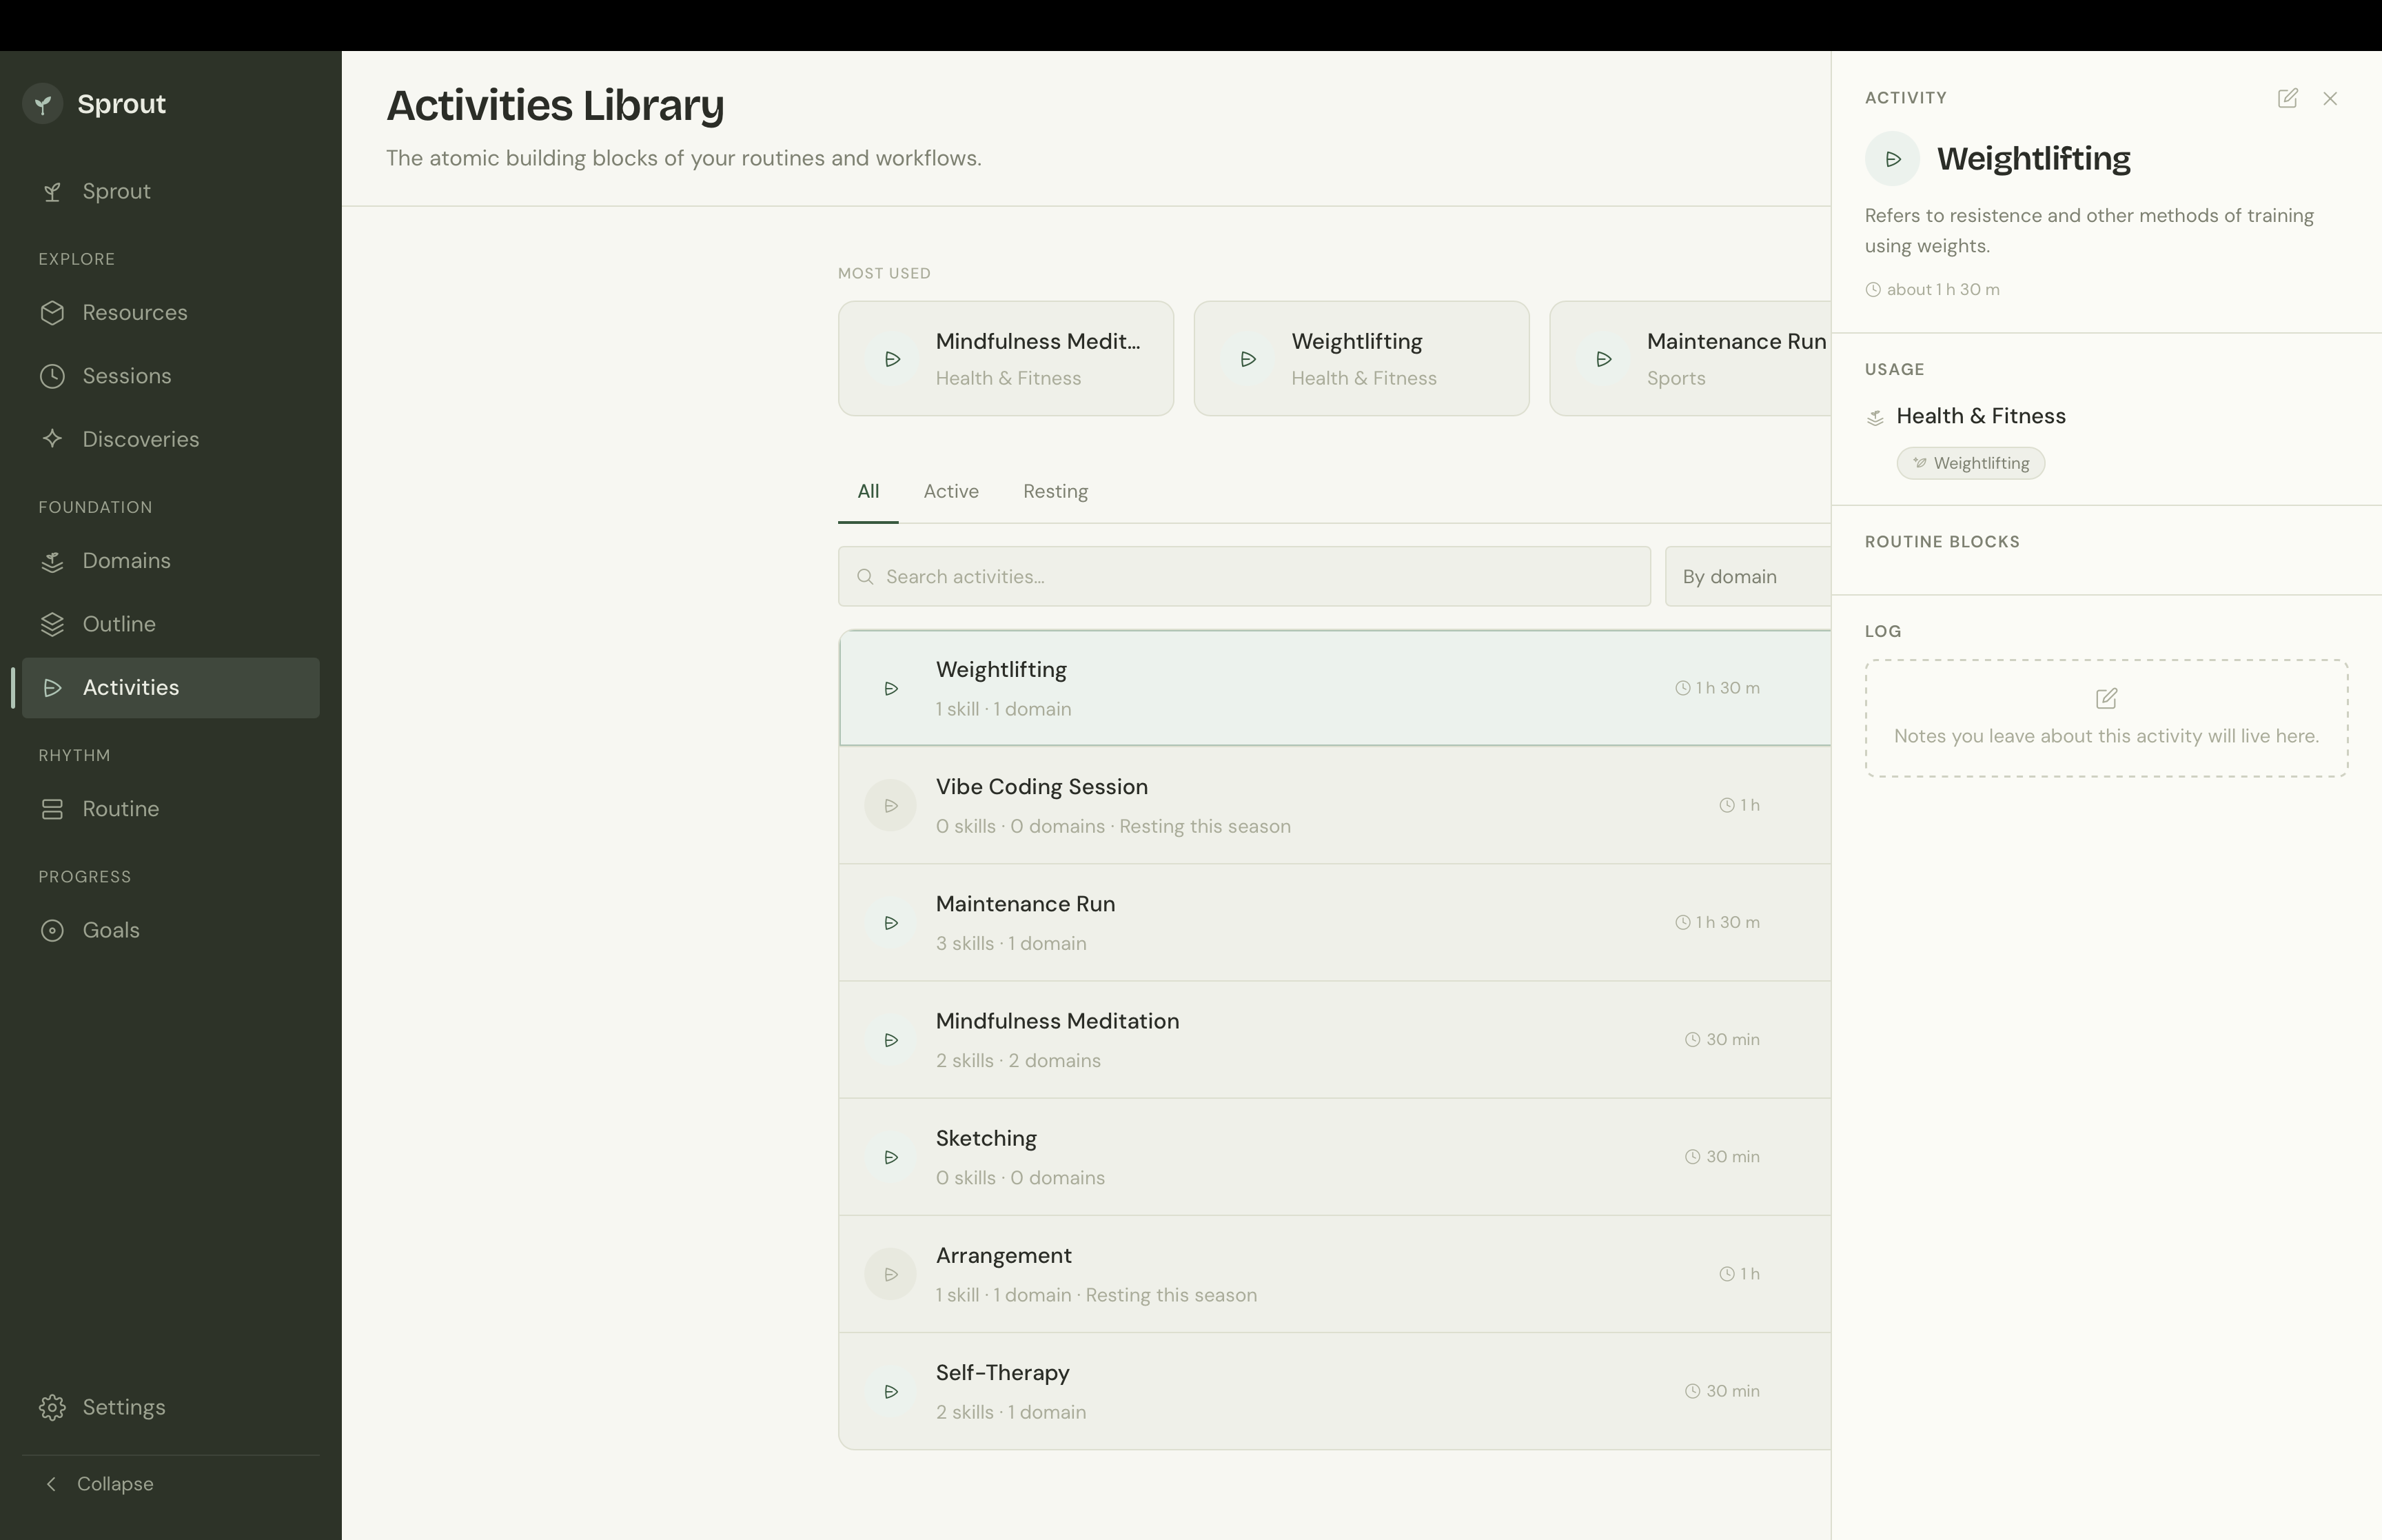Focus the Search activities field
Viewport: 2382px width, 1540px height.
(1245, 577)
